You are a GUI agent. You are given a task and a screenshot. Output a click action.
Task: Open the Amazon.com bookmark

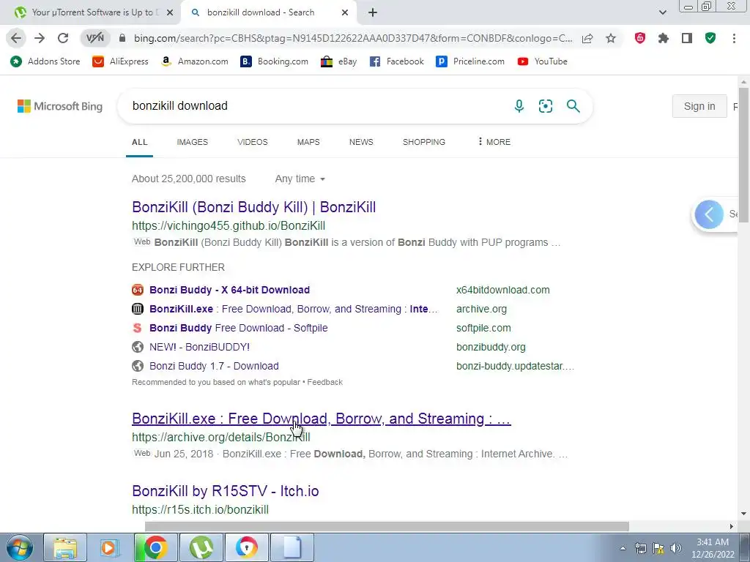(x=195, y=61)
